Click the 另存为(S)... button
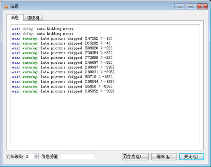 (x=135, y=157)
